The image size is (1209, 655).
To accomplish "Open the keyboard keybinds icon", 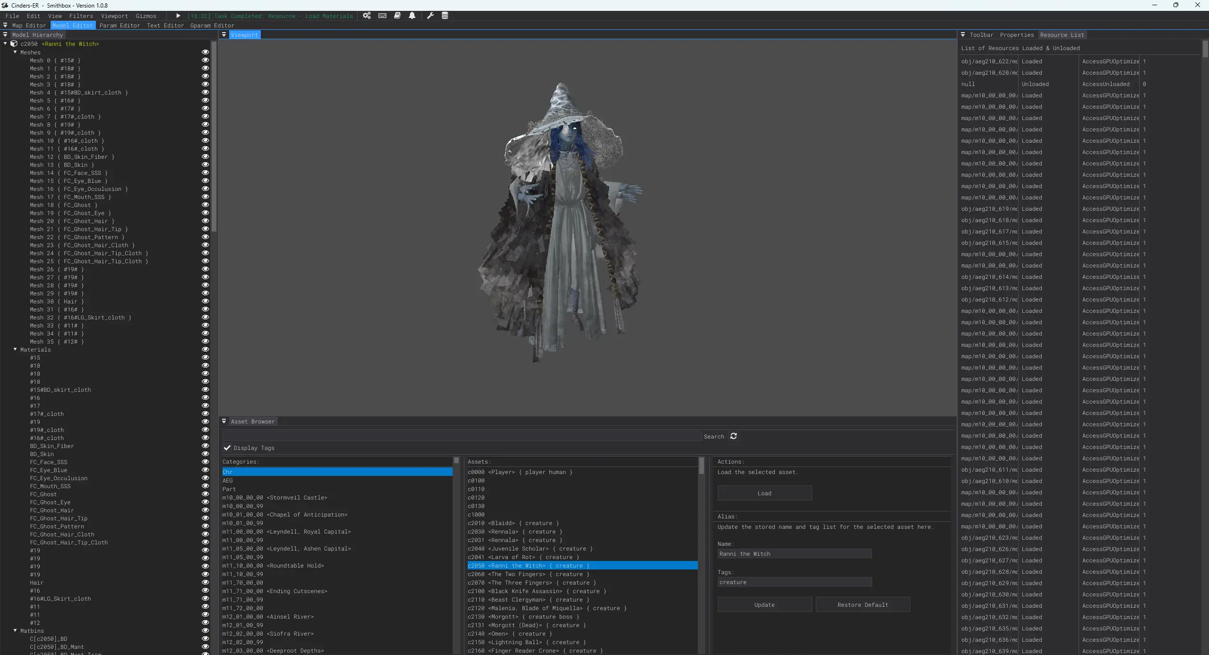I will pyautogui.click(x=382, y=16).
